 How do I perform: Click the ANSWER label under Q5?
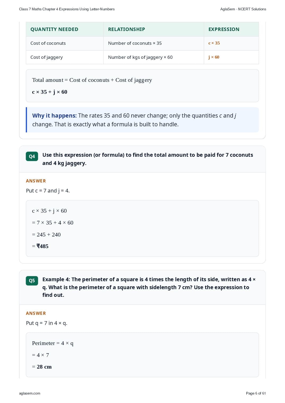pos(36,313)
